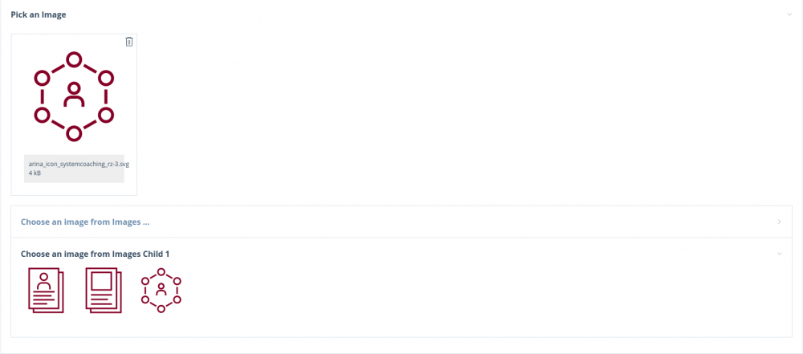Select the person document icon thumbnail
The height and width of the screenshot is (354, 803).
[x=46, y=290]
